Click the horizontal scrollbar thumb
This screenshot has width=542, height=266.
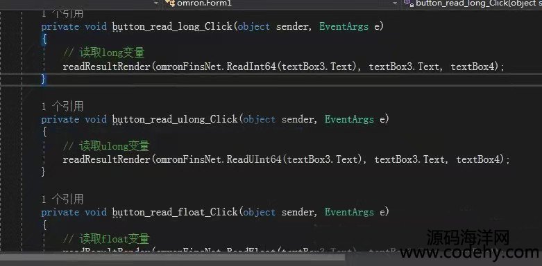pyautogui.click(x=173, y=257)
